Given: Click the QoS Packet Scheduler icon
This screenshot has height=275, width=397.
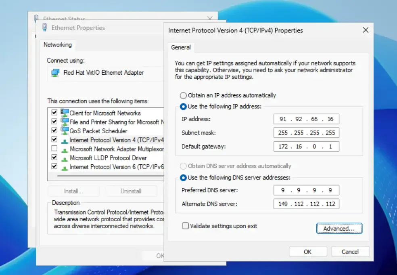Looking at the screenshot, I should (64, 130).
